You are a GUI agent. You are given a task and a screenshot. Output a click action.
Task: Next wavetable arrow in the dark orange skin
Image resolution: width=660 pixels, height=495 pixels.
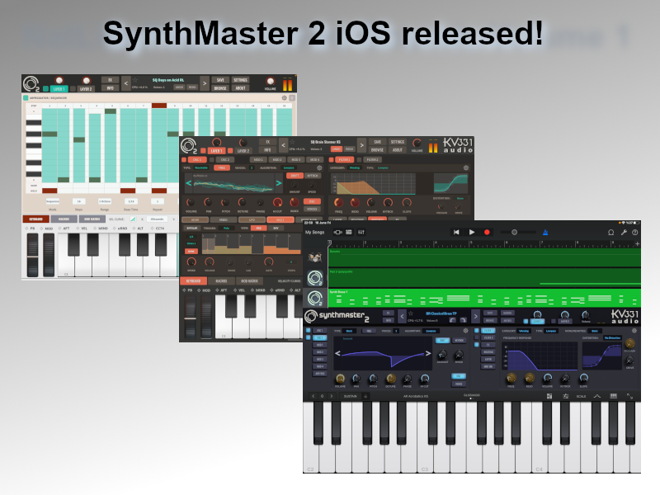[x=278, y=183]
